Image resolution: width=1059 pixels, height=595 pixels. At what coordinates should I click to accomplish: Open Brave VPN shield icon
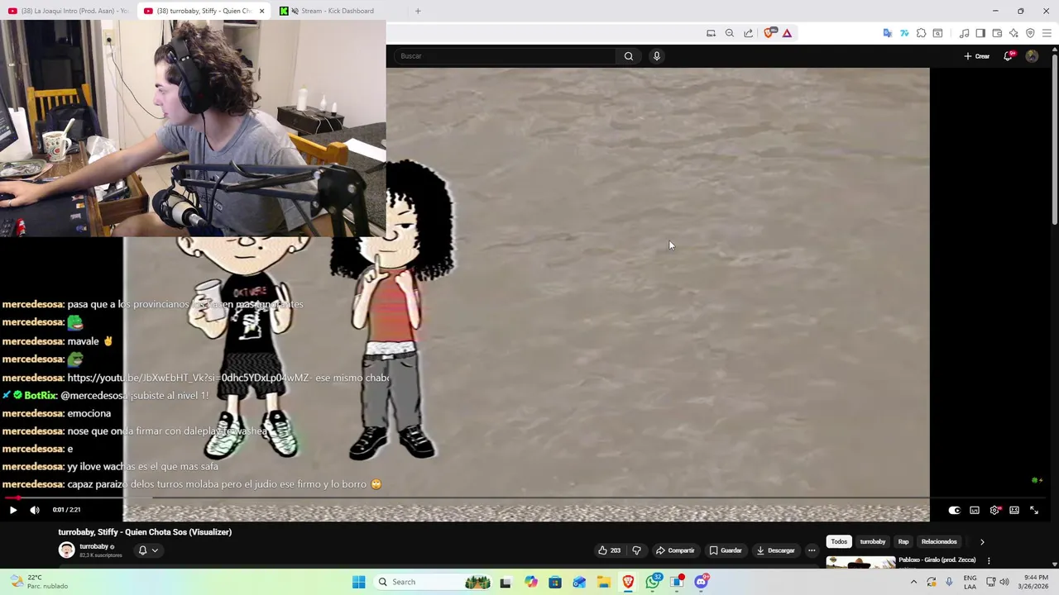click(1030, 33)
